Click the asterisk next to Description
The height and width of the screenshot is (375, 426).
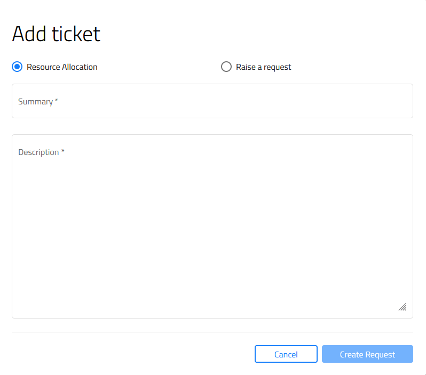tap(62, 151)
